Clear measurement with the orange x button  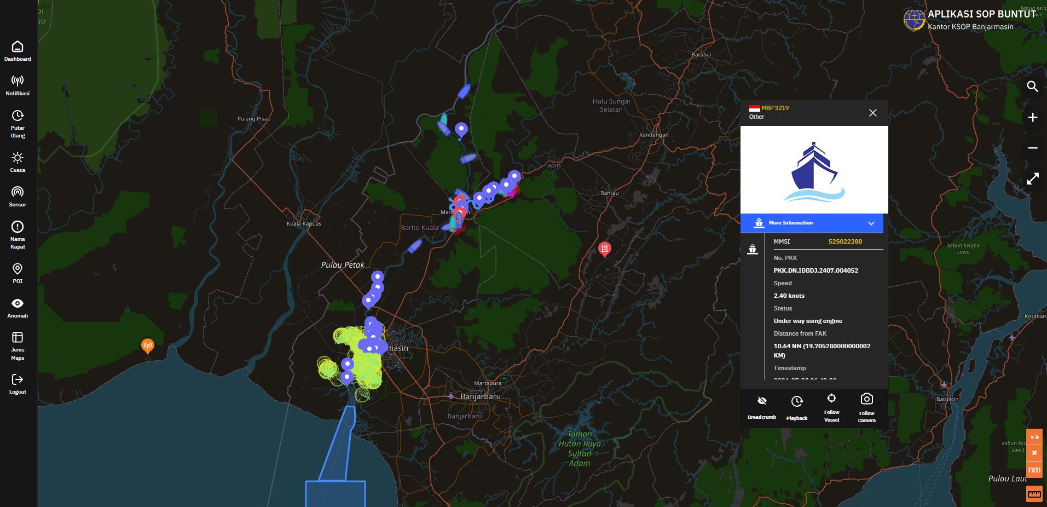pyautogui.click(x=1034, y=453)
